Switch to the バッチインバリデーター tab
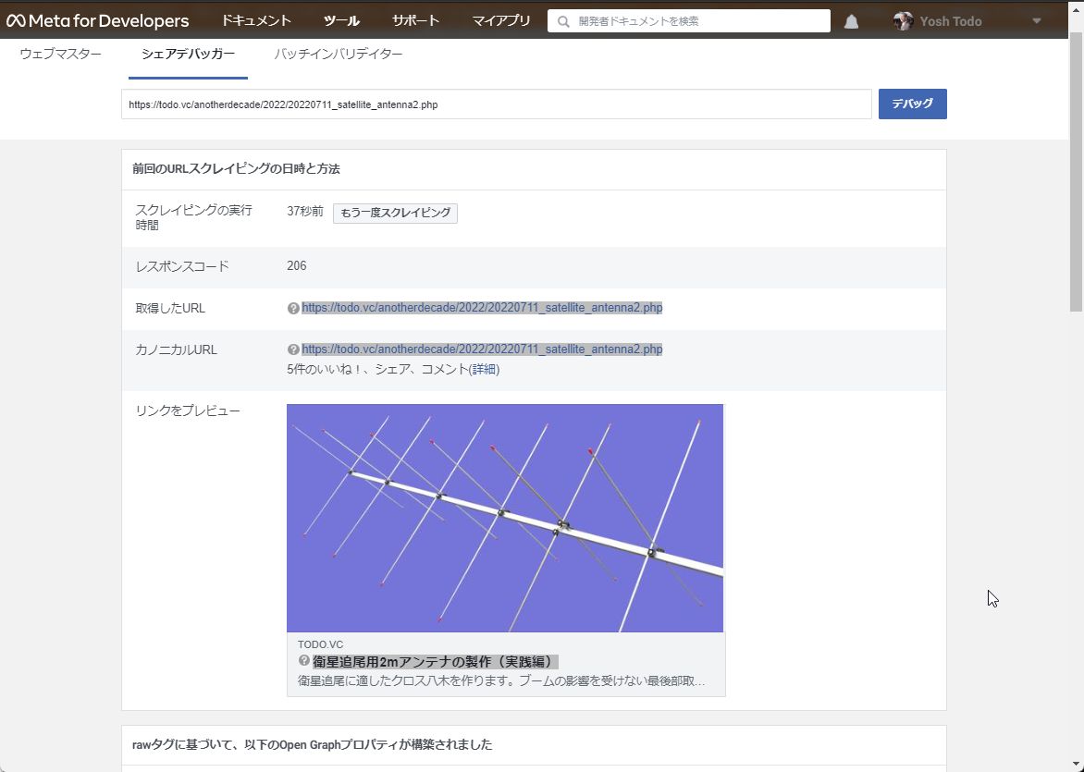The image size is (1084, 772). pyautogui.click(x=339, y=55)
